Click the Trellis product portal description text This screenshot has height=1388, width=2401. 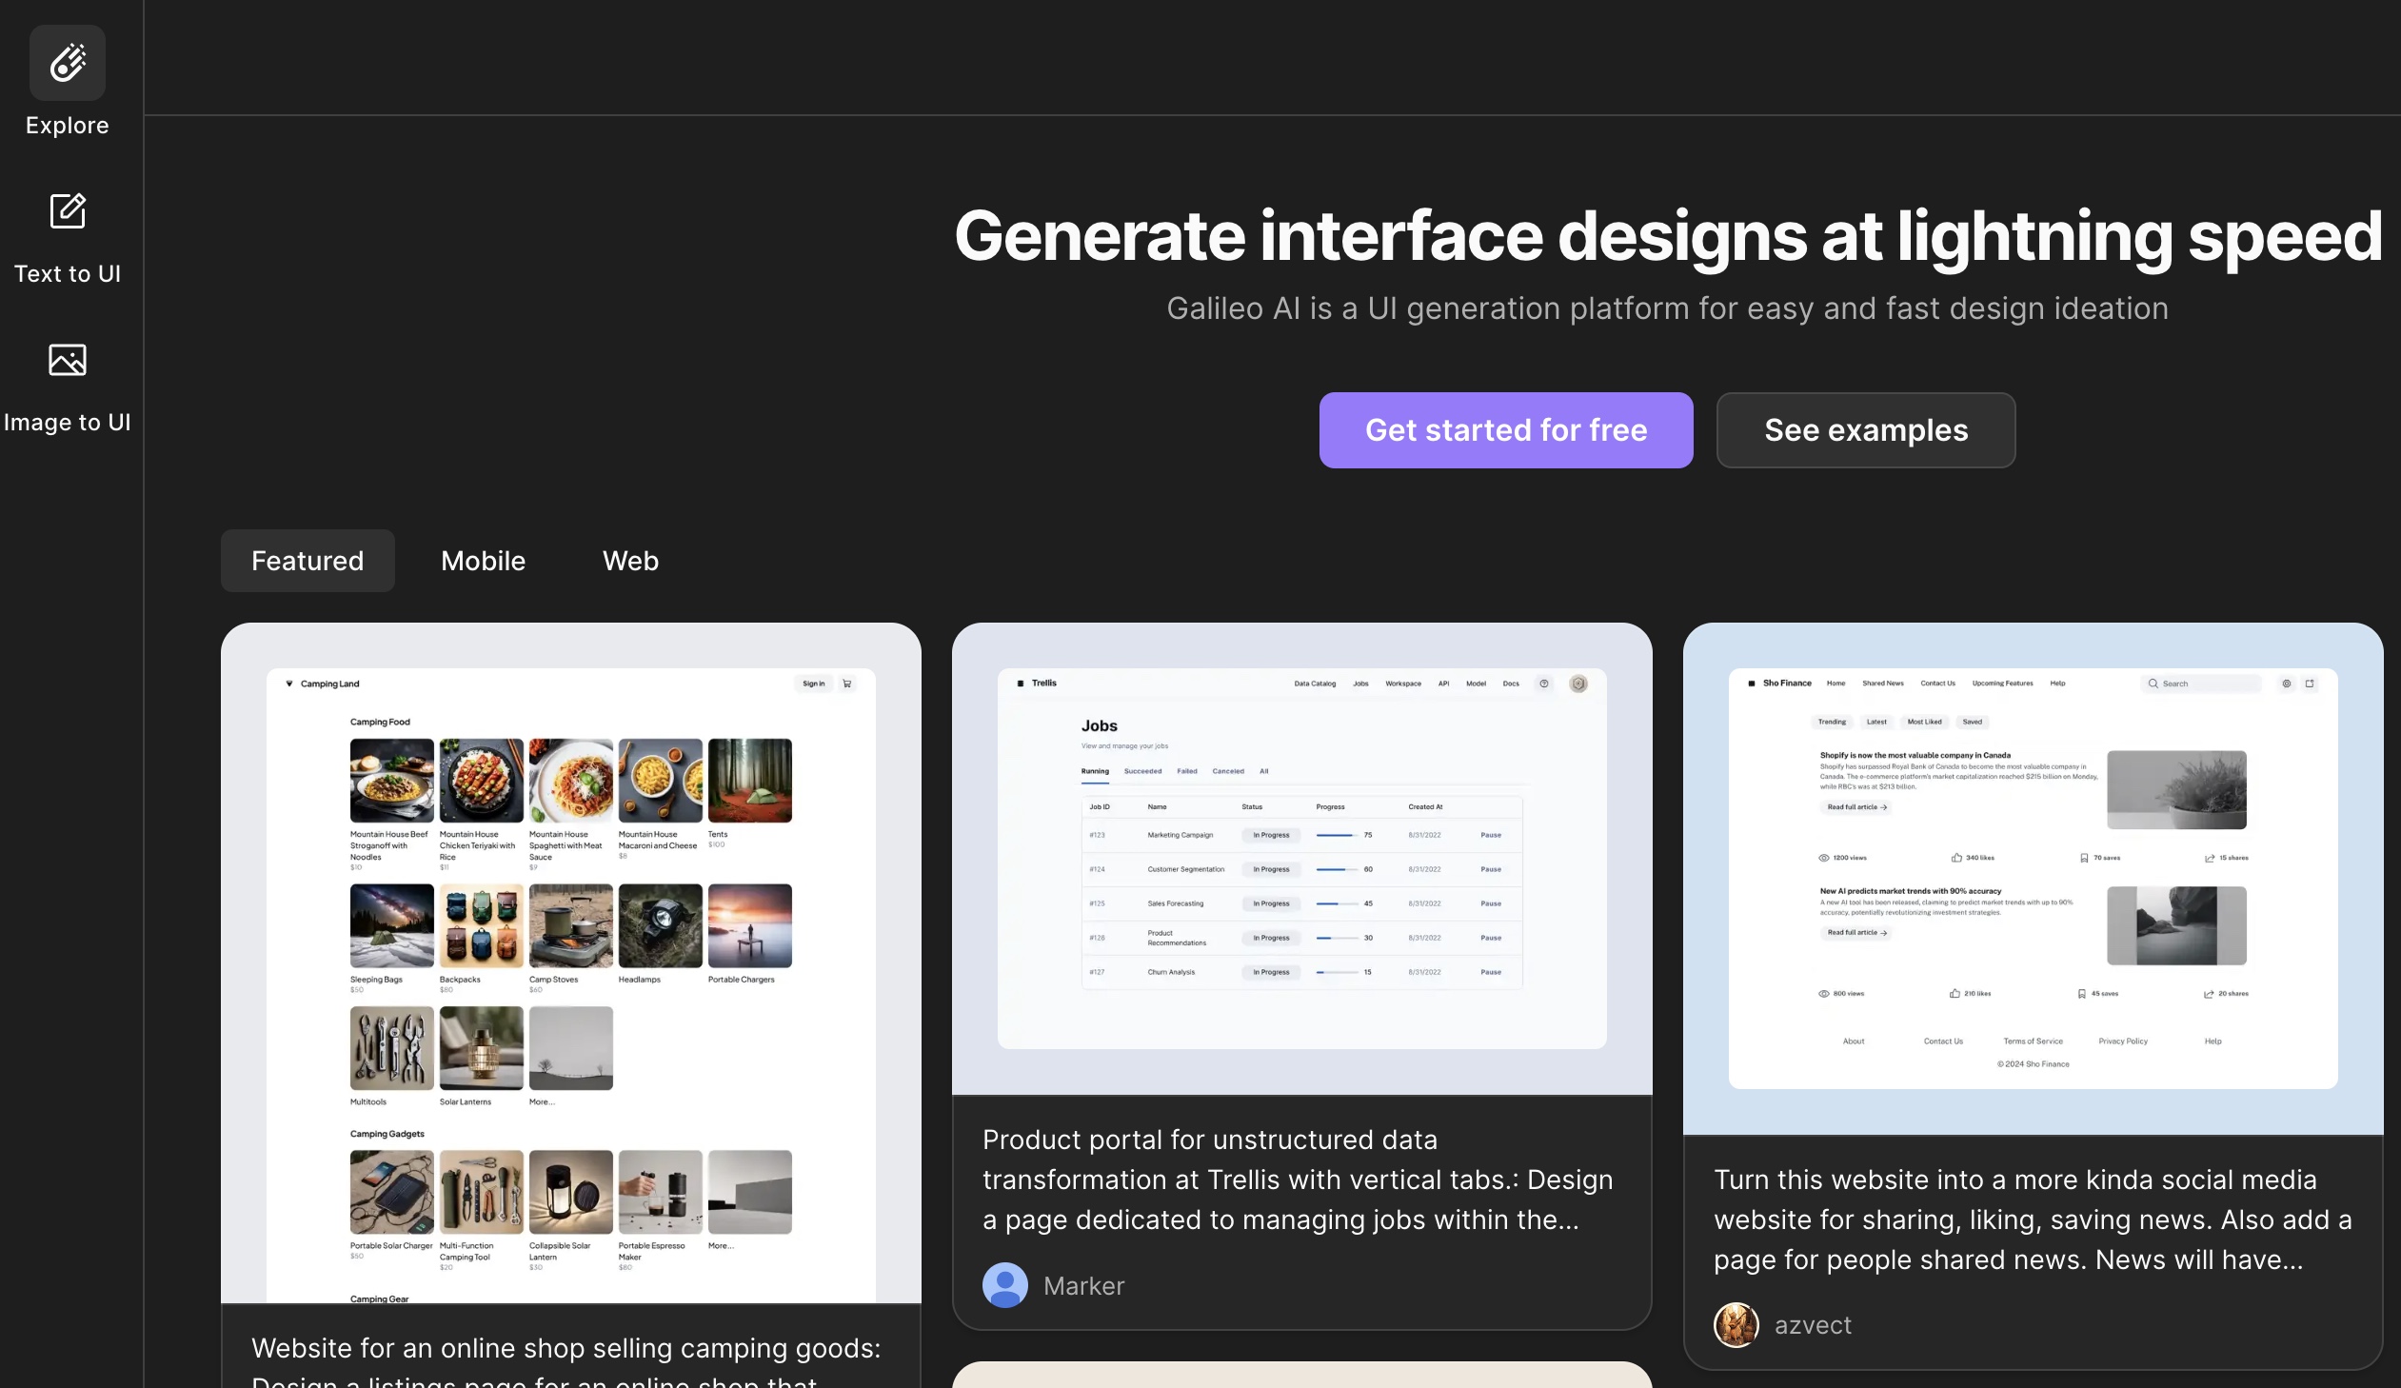1297,1179
